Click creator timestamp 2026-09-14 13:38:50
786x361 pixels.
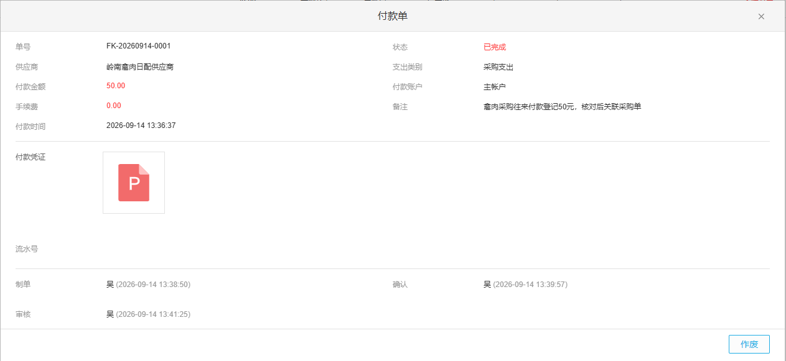pyautogui.click(x=153, y=285)
